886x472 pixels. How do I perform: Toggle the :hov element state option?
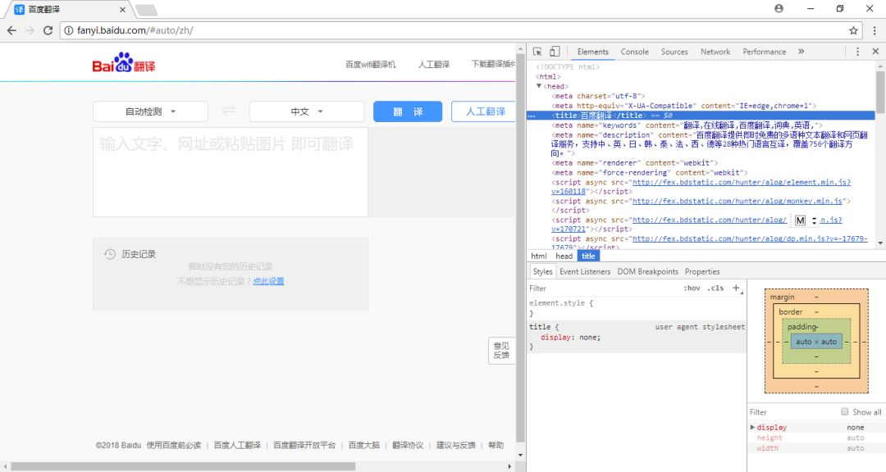coord(692,288)
